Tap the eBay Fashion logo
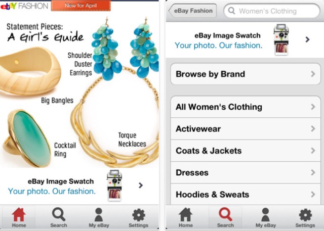324x231 pixels. (x=24, y=6)
